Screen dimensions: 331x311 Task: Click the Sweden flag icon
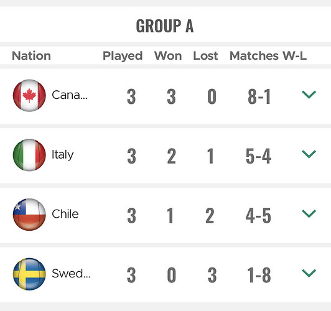coord(29,274)
